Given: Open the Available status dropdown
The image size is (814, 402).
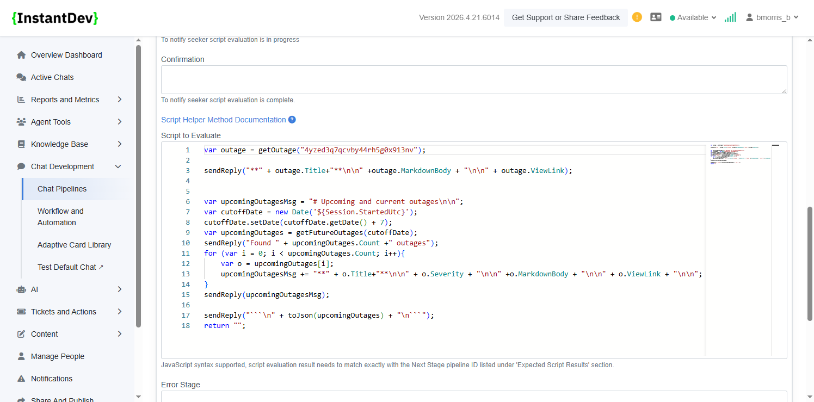Looking at the screenshot, I should 693,17.
